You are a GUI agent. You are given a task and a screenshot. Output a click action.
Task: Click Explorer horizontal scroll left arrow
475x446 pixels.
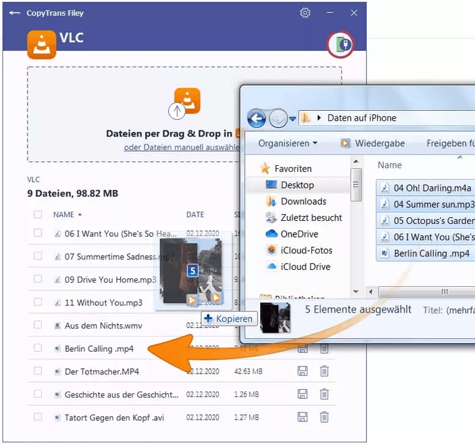tap(371, 292)
